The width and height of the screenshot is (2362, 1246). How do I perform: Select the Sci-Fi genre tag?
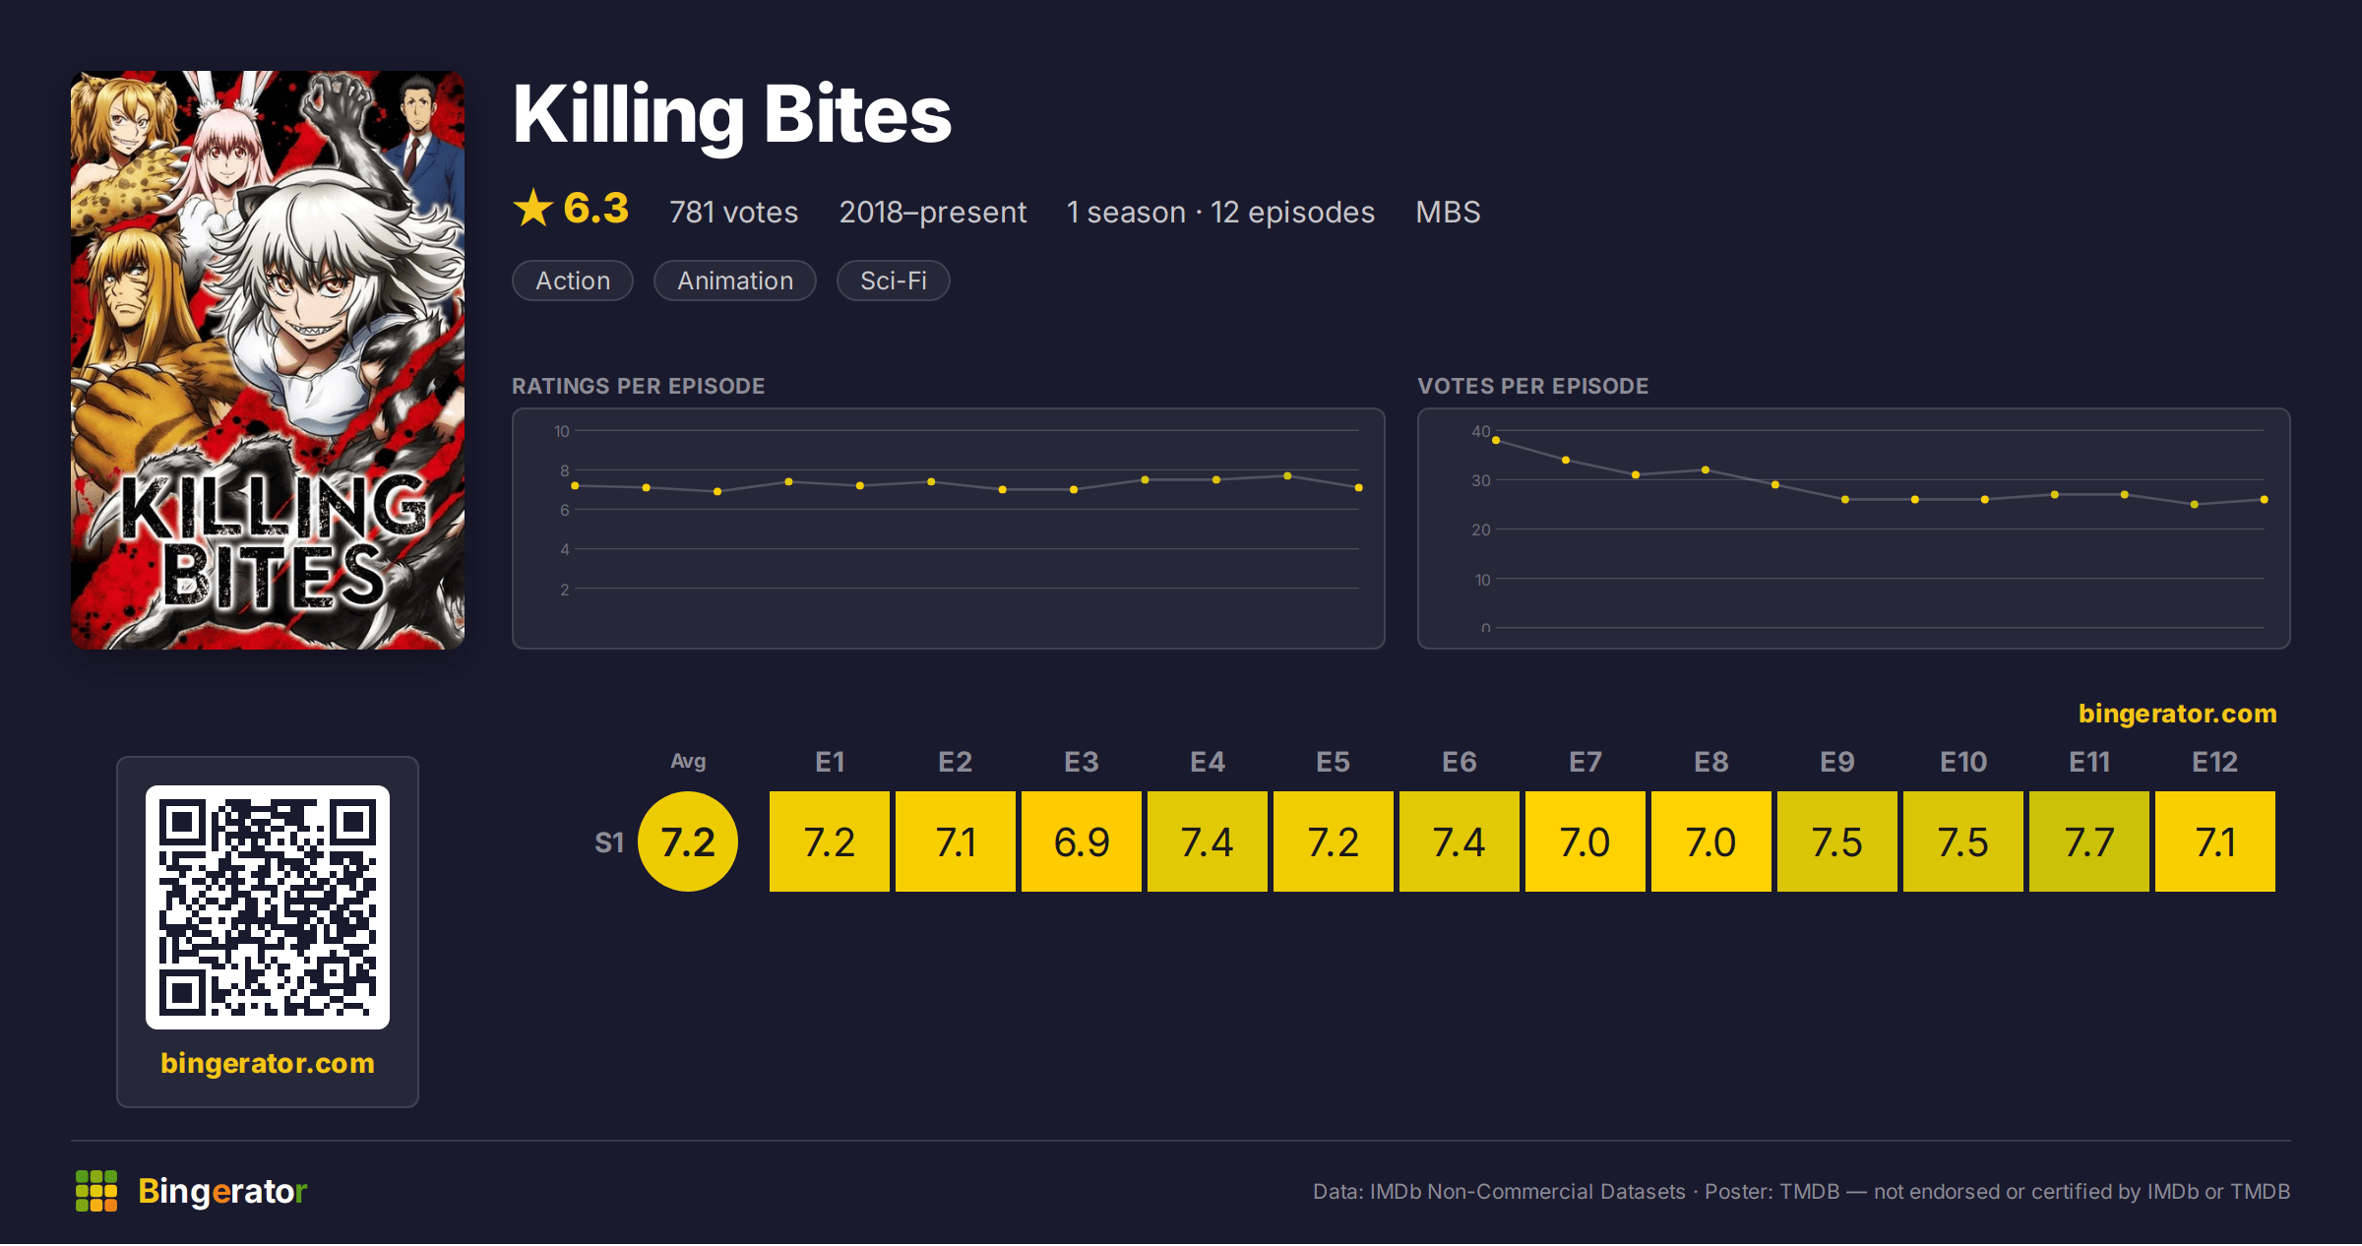[894, 280]
